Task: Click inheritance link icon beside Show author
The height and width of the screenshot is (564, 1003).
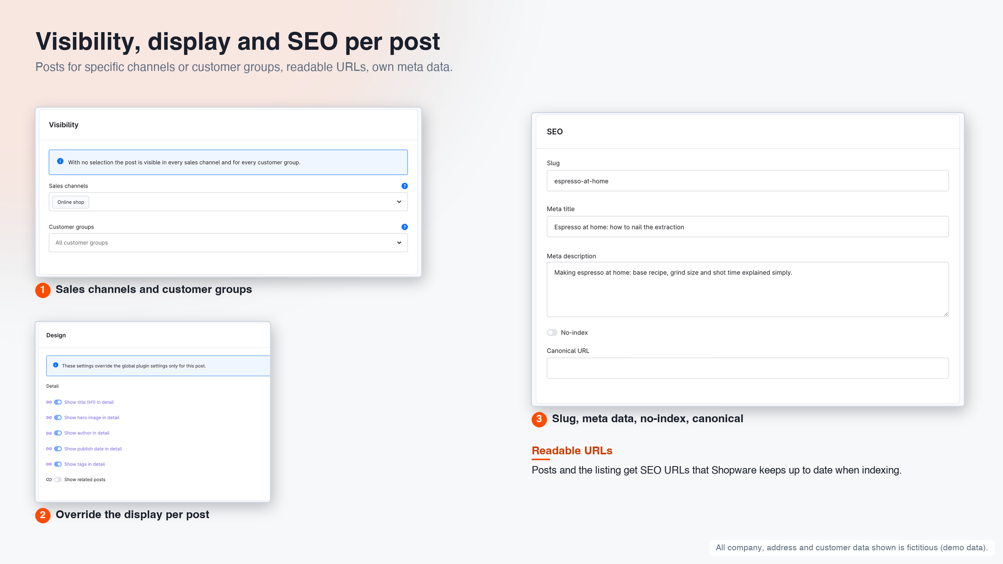Action: coord(49,433)
